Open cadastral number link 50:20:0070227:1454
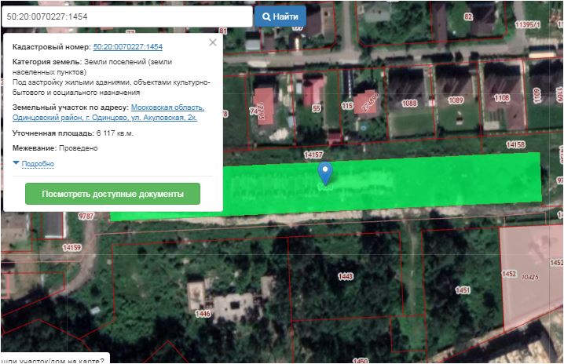The width and height of the screenshot is (564, 364). coord(127,47)
